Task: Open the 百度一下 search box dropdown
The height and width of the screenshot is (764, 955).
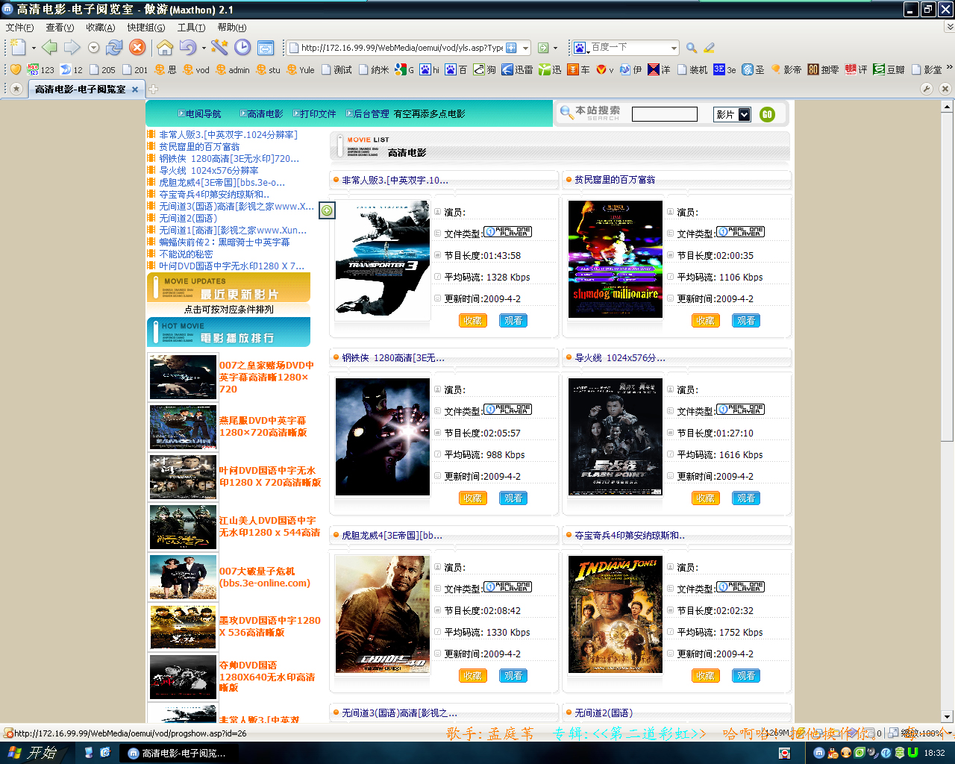Action: tap(674, 48)
